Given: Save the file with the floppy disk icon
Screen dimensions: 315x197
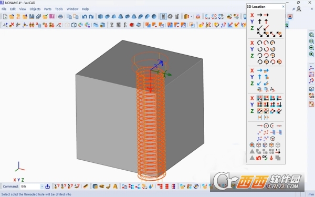Looking at the screenshot, I should pyautogui.click(x=31, y=16).
